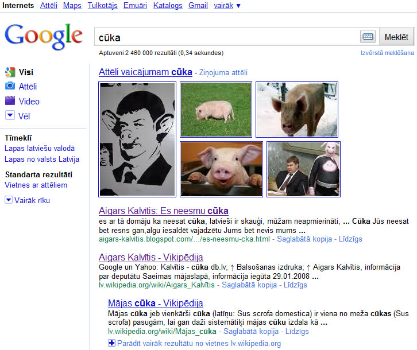
Task: Select Attēli filter in sidebar
Action: point(28,87)
